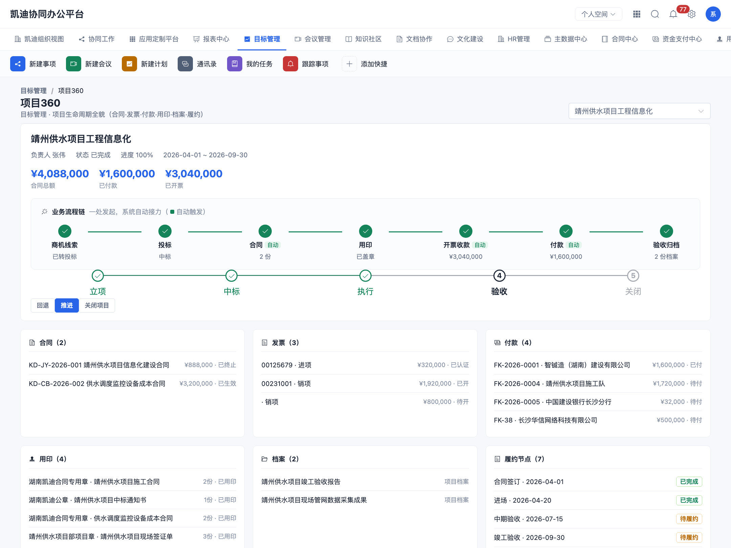
Task: Go to the 文化建设 tab
Action: (x=465, y=39)
